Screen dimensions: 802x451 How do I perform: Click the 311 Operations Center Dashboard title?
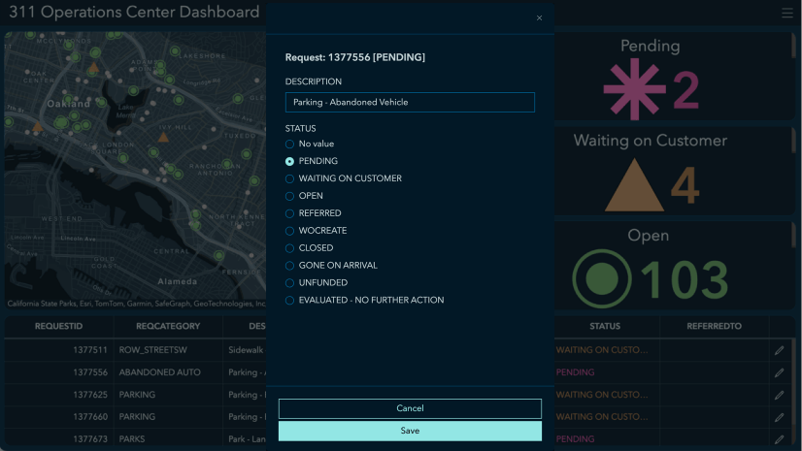pos(135,13)
